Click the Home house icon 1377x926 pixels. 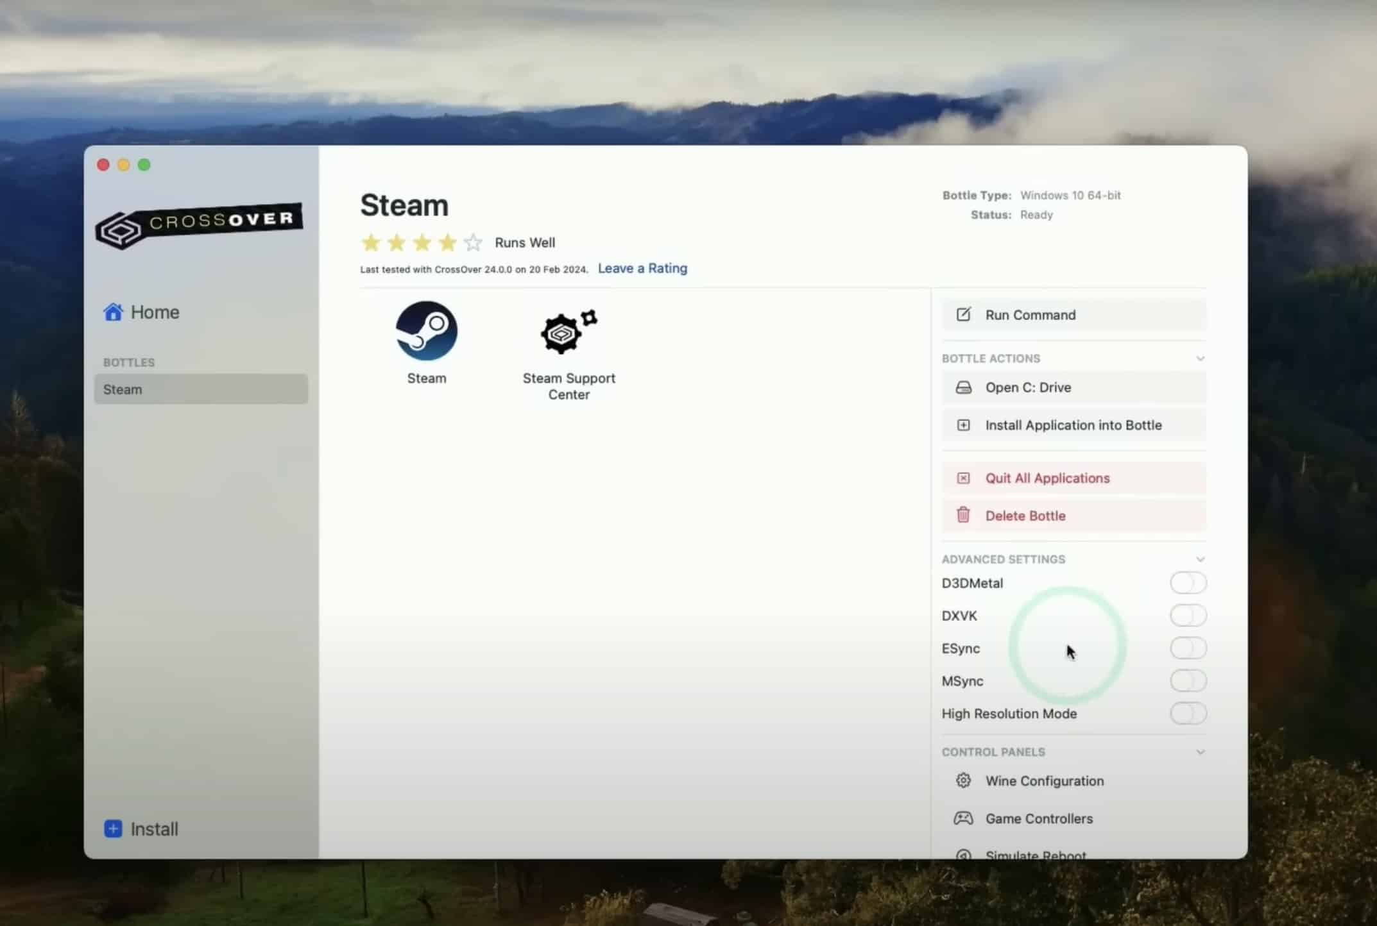[113, 312]
